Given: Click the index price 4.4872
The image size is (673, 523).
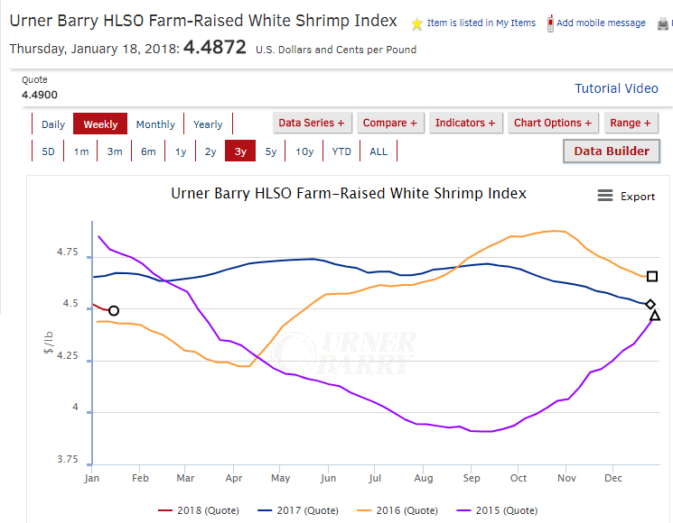Looking at the screenshot, I should tap(215, 47).
